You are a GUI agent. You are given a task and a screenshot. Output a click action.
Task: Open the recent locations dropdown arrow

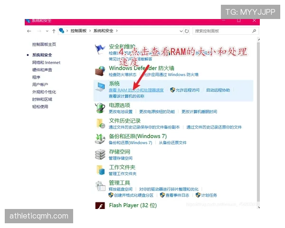pos(47,31)
